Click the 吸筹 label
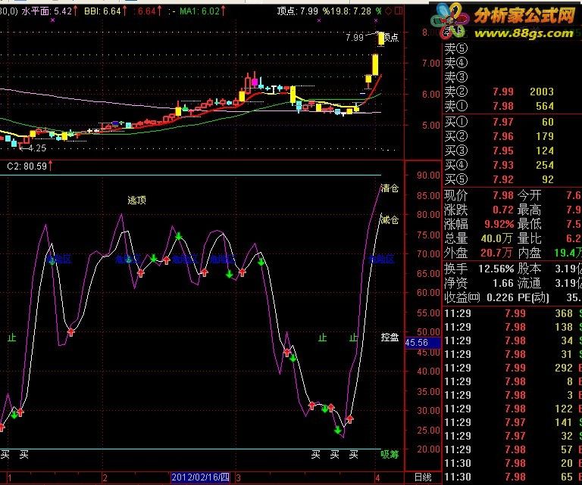582x485 pixels. 390,454
